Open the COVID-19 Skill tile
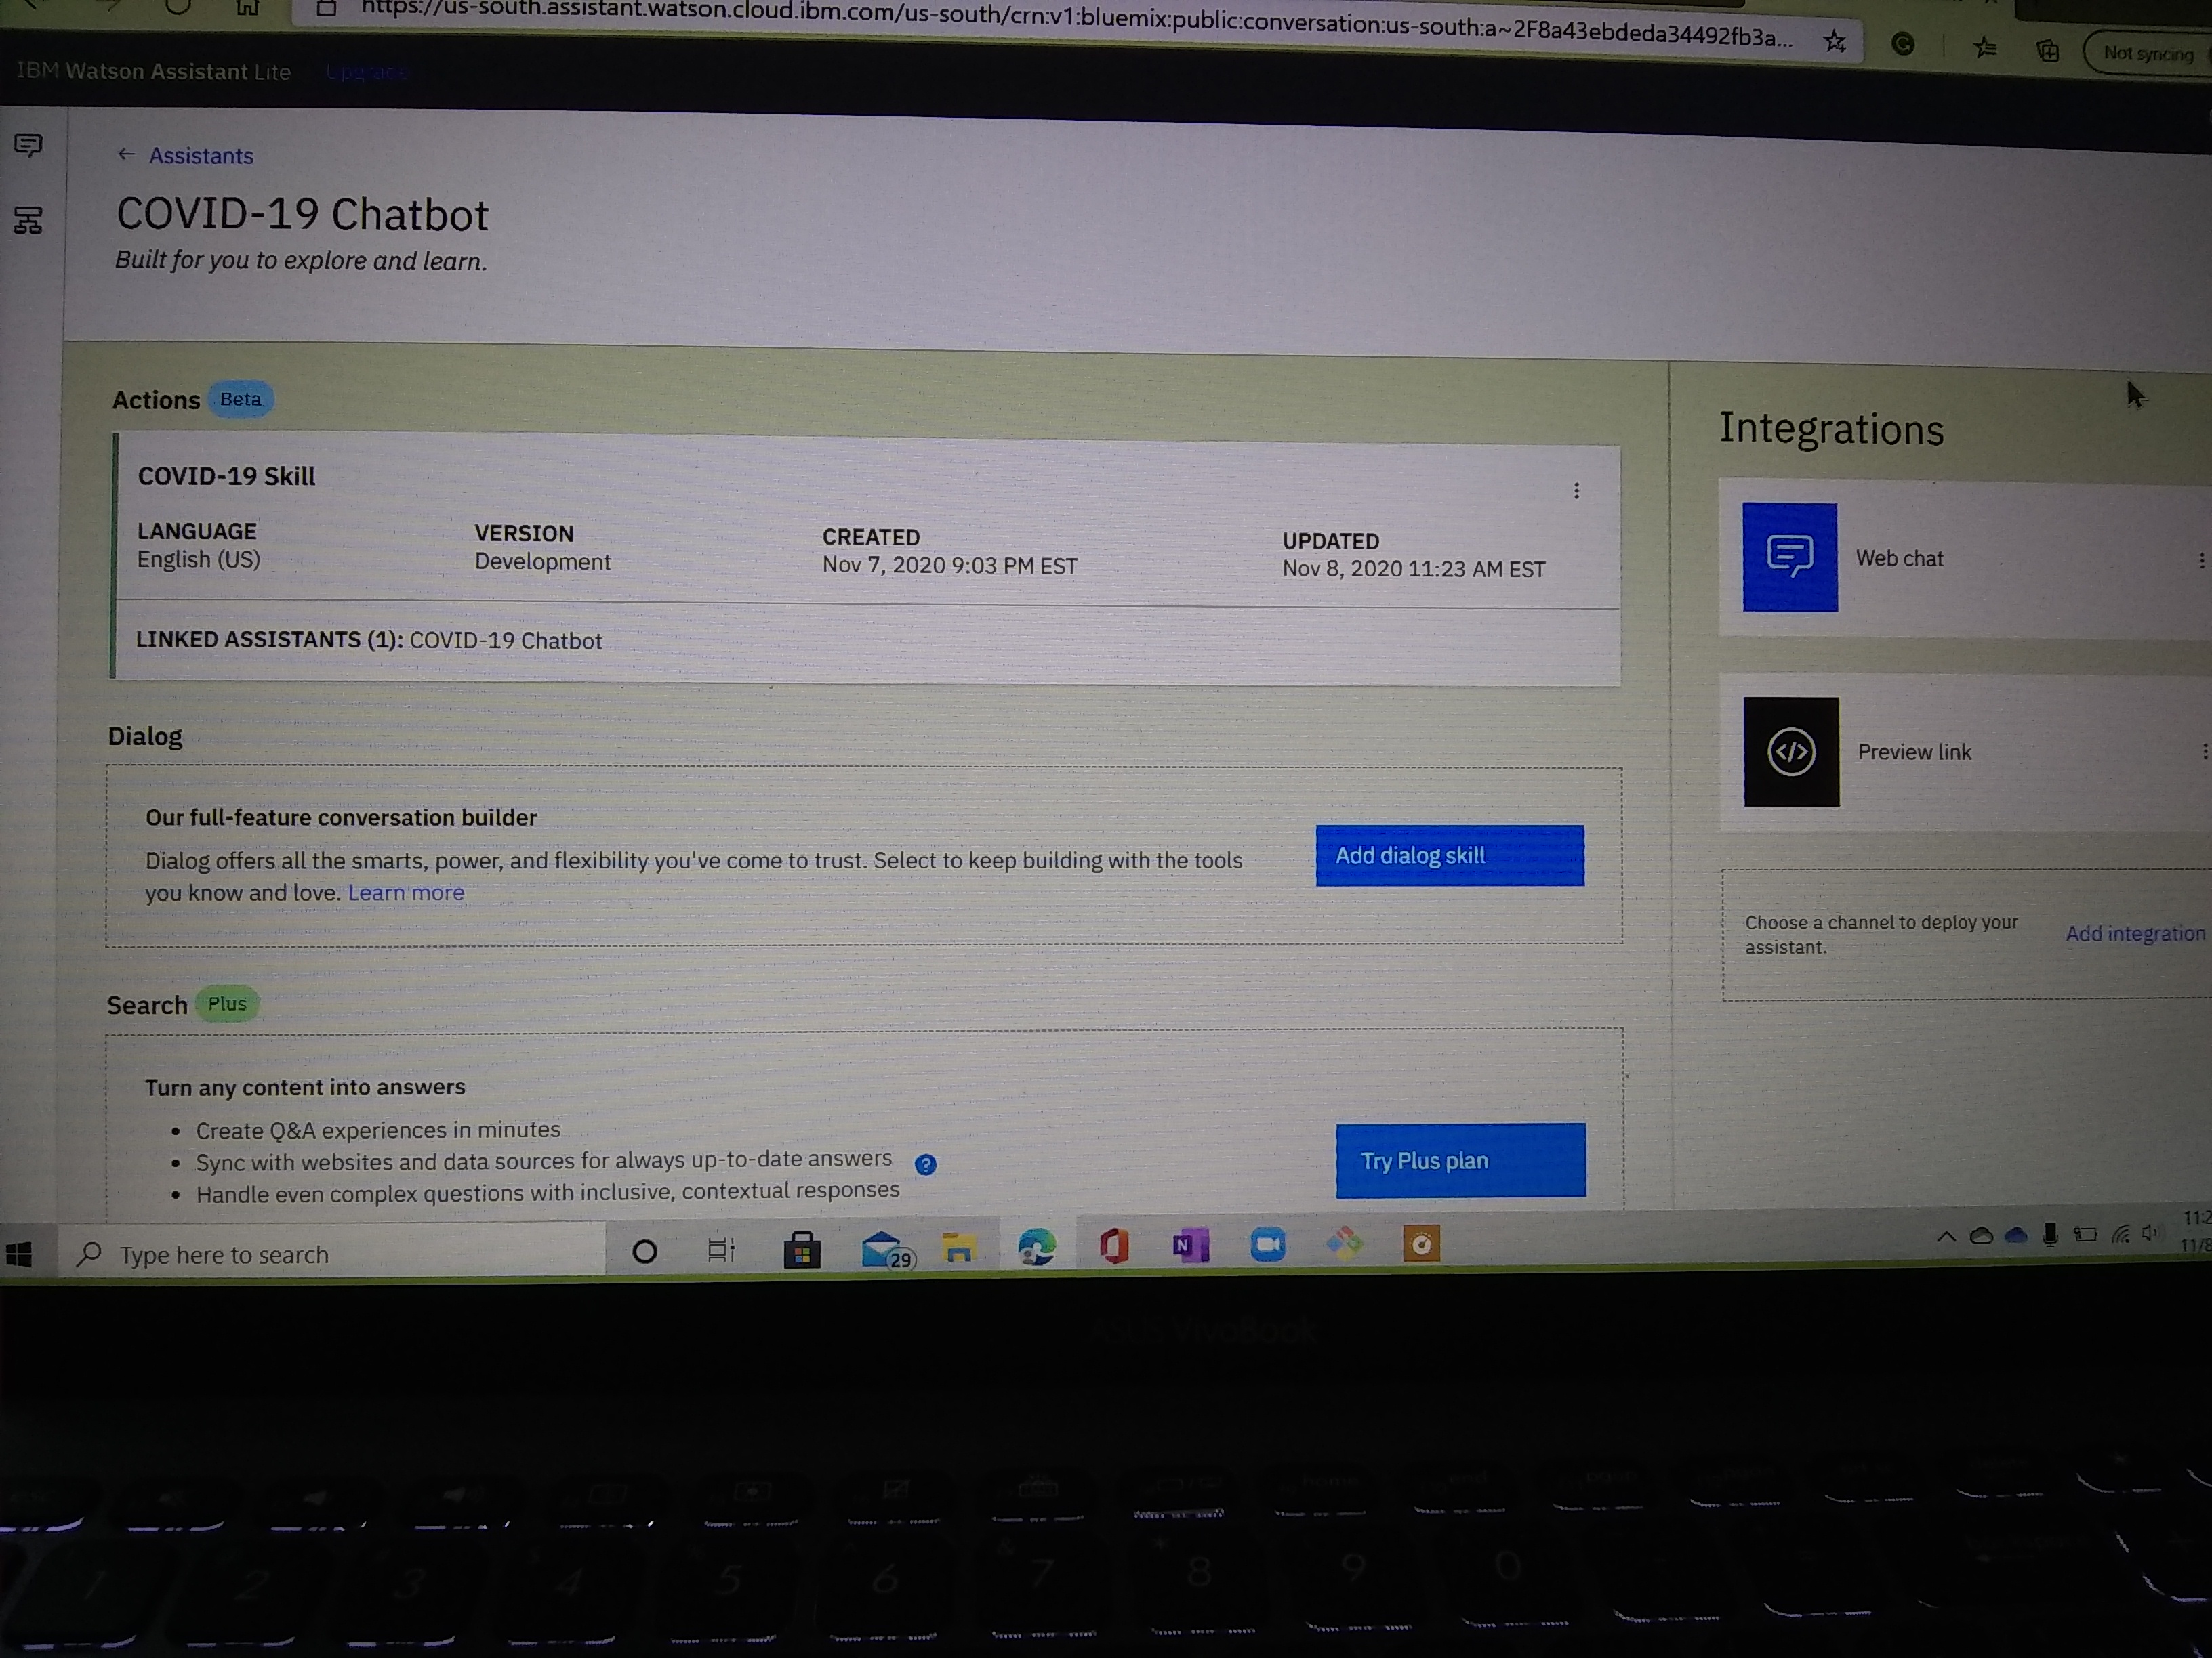The height and width of the screenshot is (1658, 2212). 226,477
